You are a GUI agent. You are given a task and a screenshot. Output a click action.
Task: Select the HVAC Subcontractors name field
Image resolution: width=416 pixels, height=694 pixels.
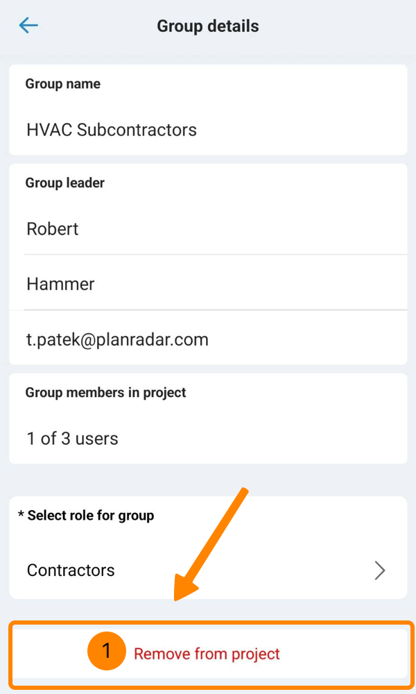pyautogui.click(x=112, y=130)
